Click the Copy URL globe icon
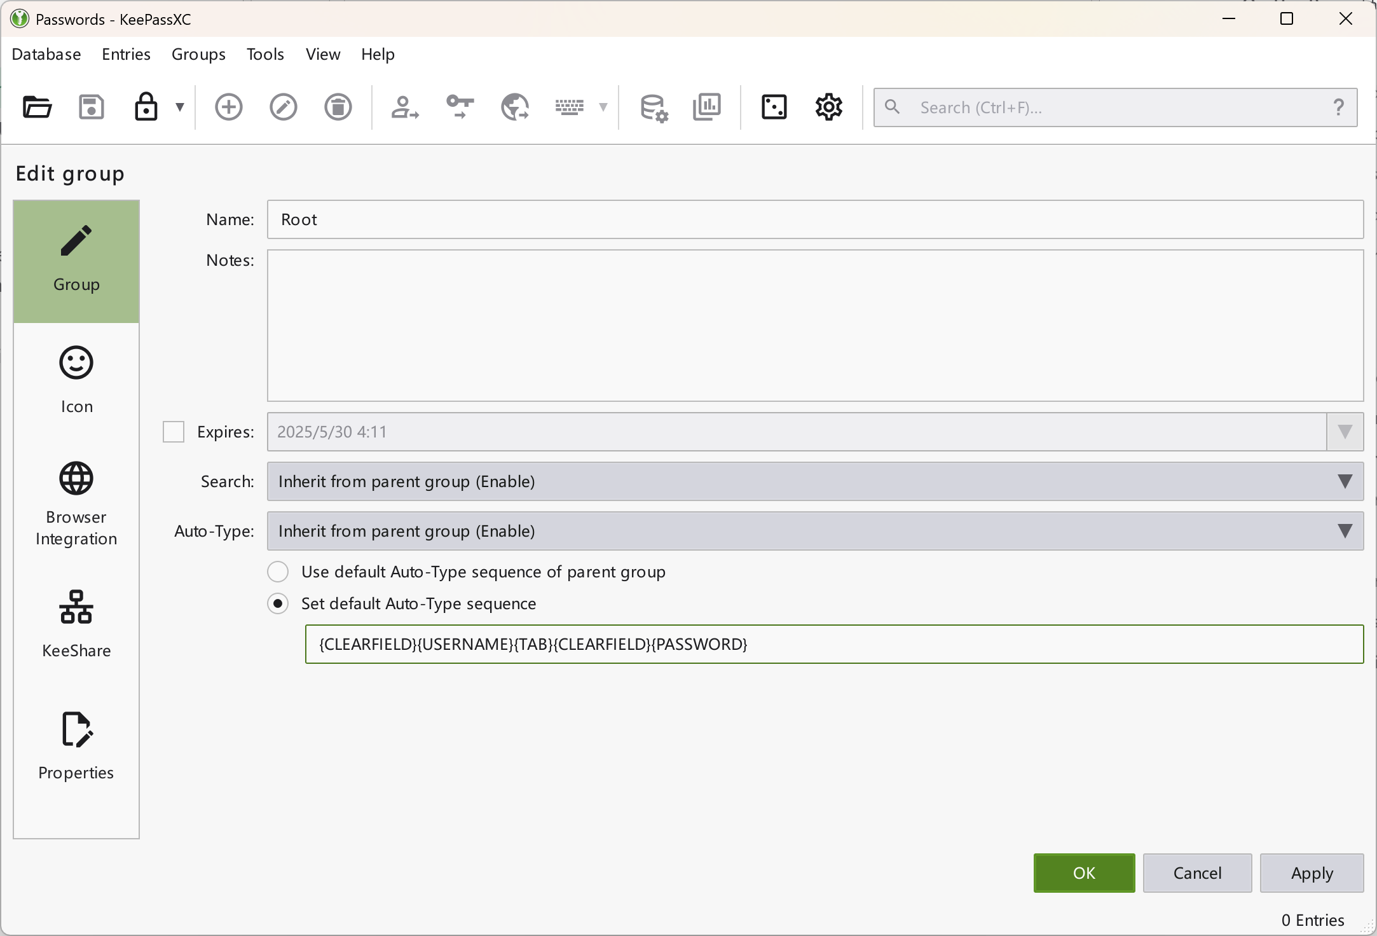1377x936 pixels. click(515, 107)
